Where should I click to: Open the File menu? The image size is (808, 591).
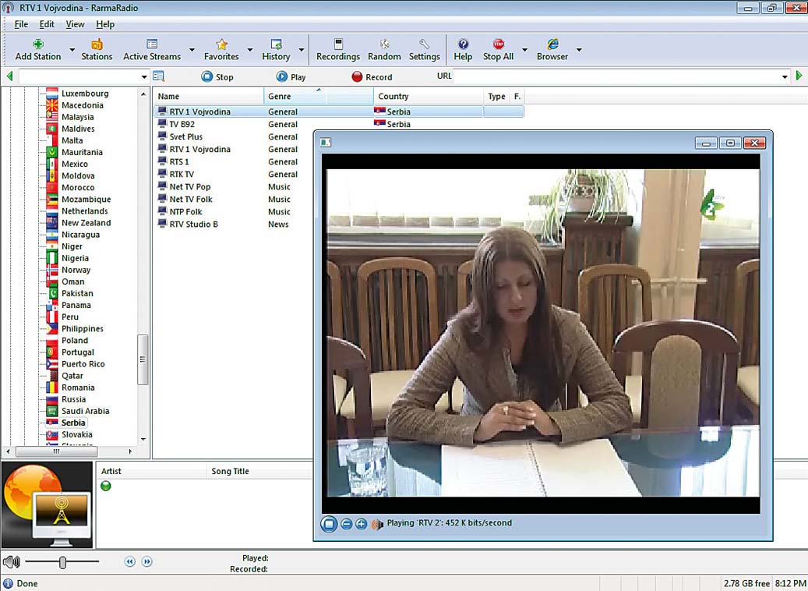click(21, 24)
